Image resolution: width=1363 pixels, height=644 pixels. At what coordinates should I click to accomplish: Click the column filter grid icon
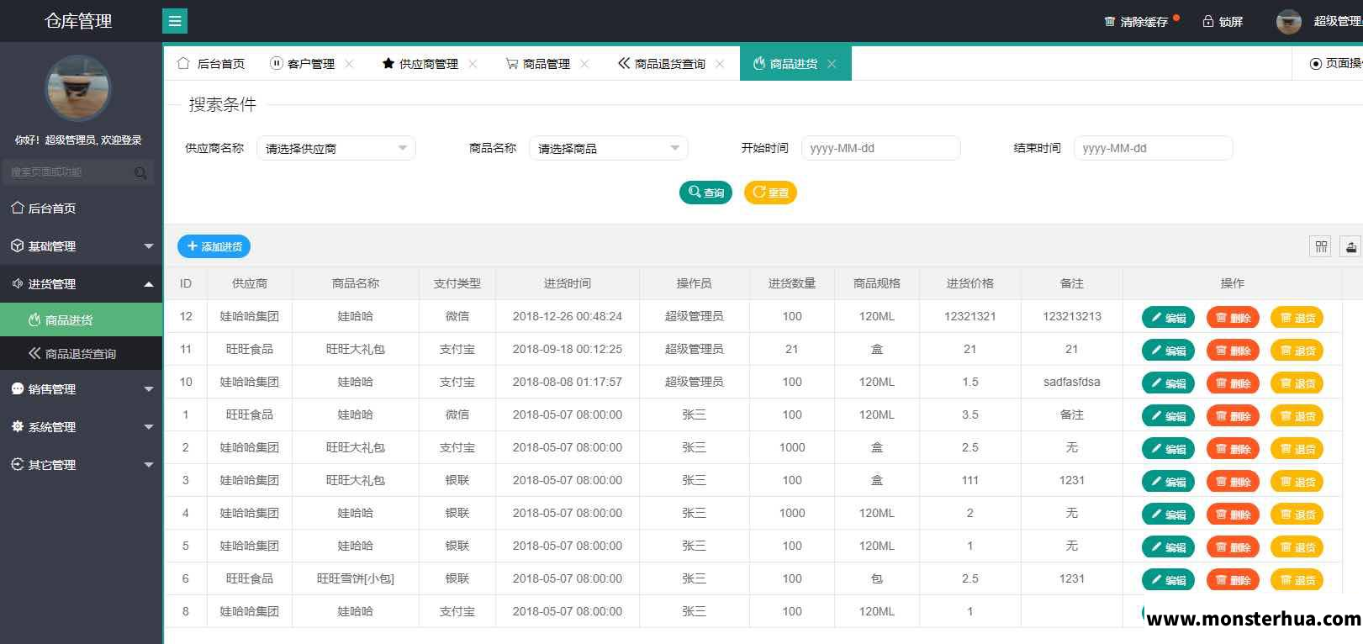tap(1321, 246)
